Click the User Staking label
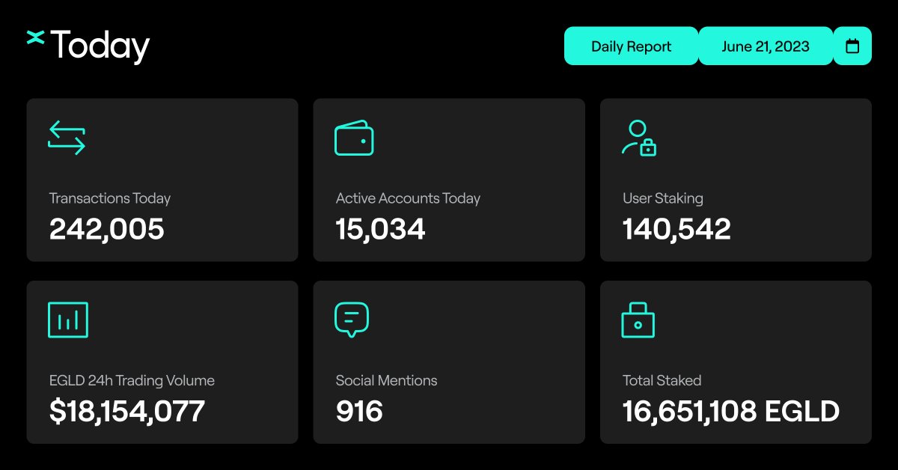This screenshot has width=898, height=470. pyautogui.click(x=663, y=198)
